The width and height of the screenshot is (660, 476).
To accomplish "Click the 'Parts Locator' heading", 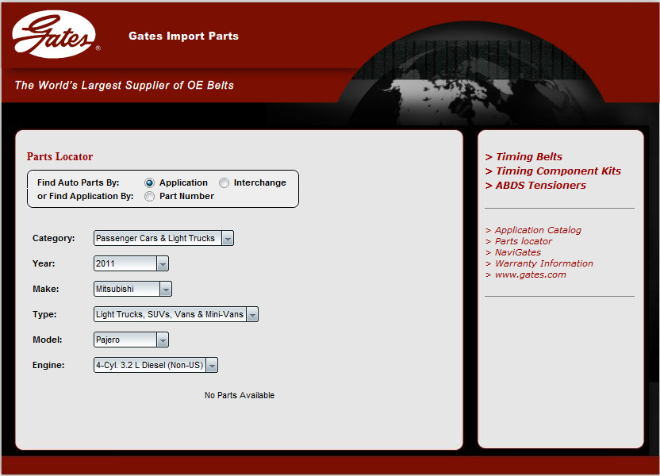I will pyautogui.click(x=59, y=156).
